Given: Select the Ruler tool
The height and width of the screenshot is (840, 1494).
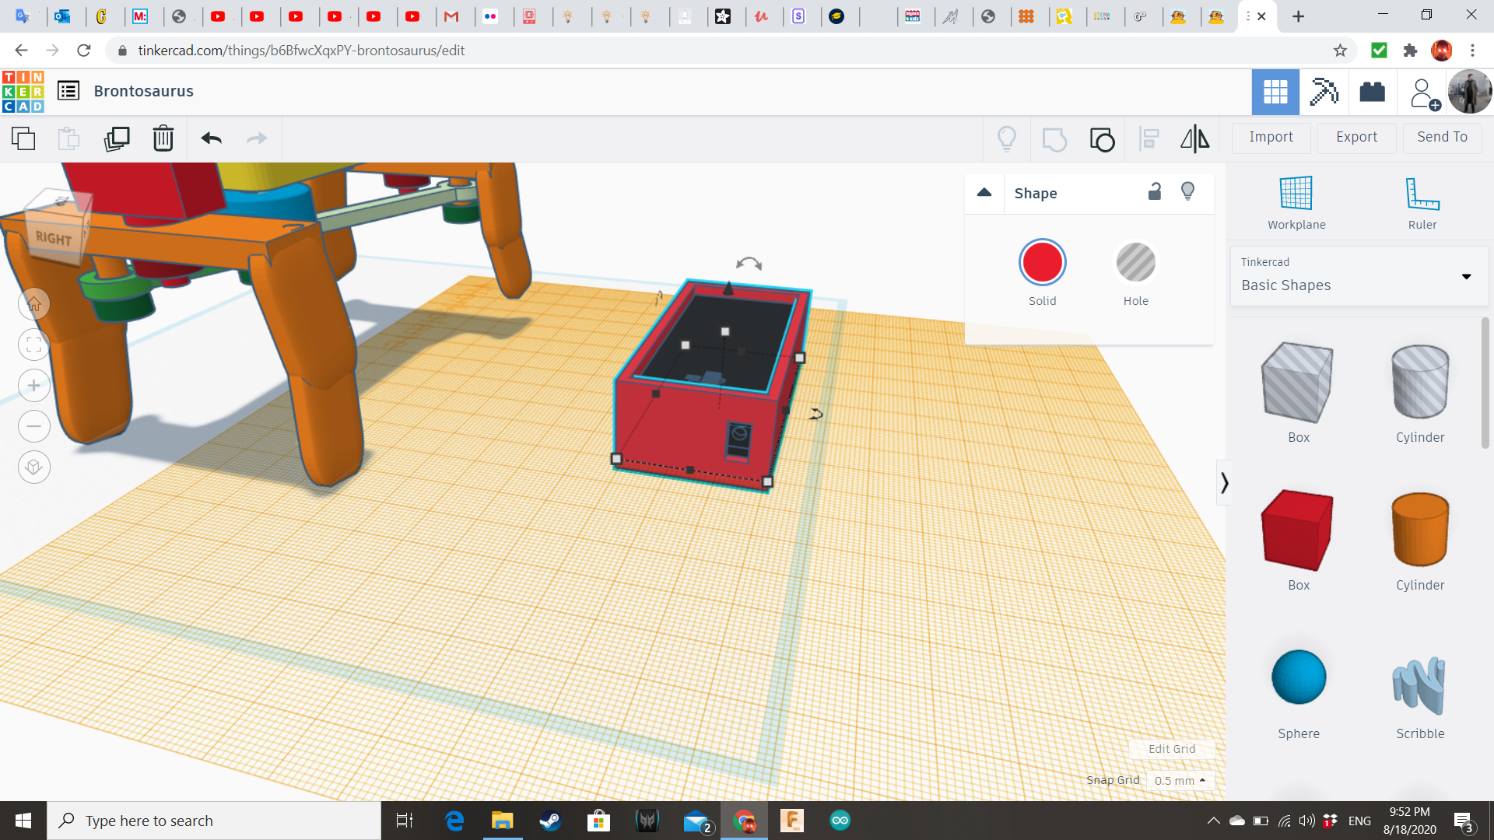Looking at the screenshot, I should 1422,202.
